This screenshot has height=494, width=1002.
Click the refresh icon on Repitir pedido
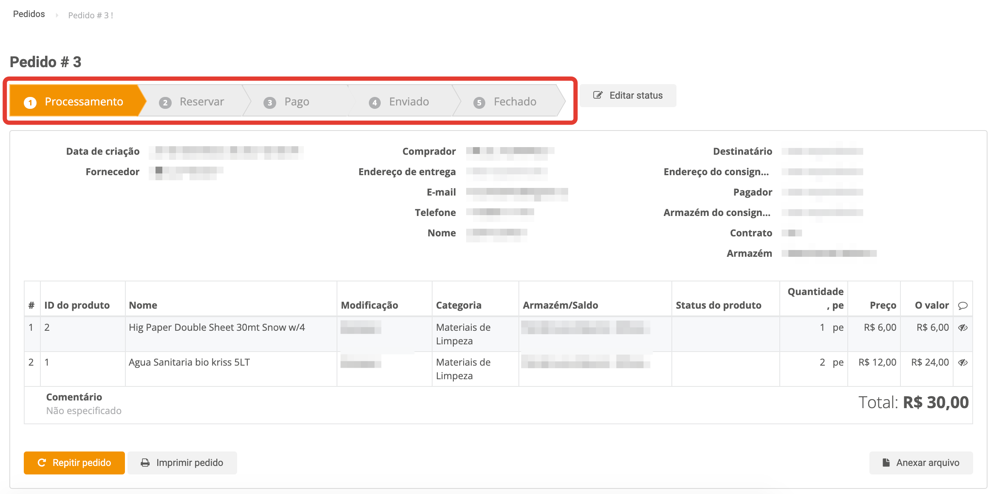click(x=42, y=463)
